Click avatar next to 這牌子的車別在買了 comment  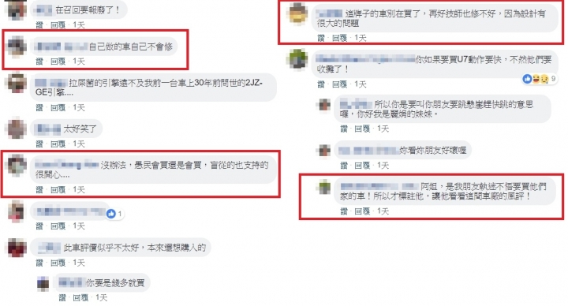pos(297,13)
